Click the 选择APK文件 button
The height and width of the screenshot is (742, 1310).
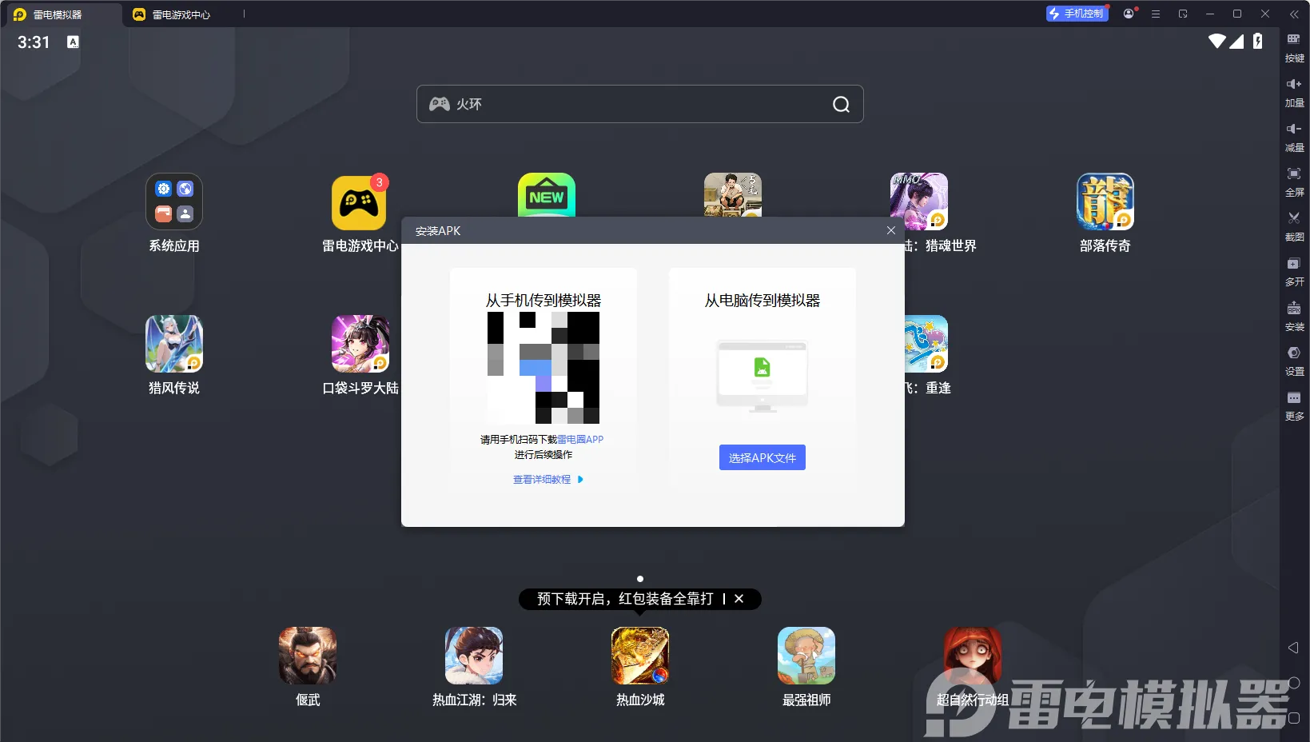point(763,457)
